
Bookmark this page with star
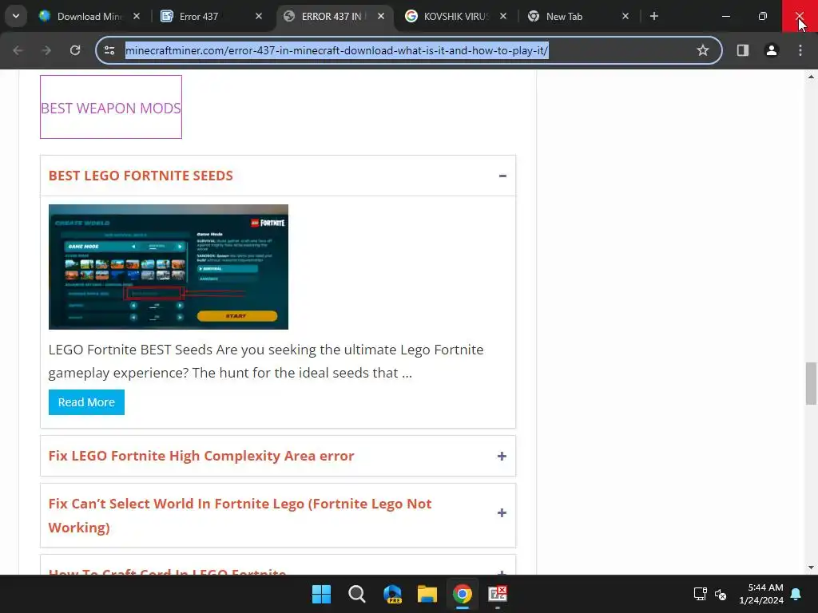[703, 50]
